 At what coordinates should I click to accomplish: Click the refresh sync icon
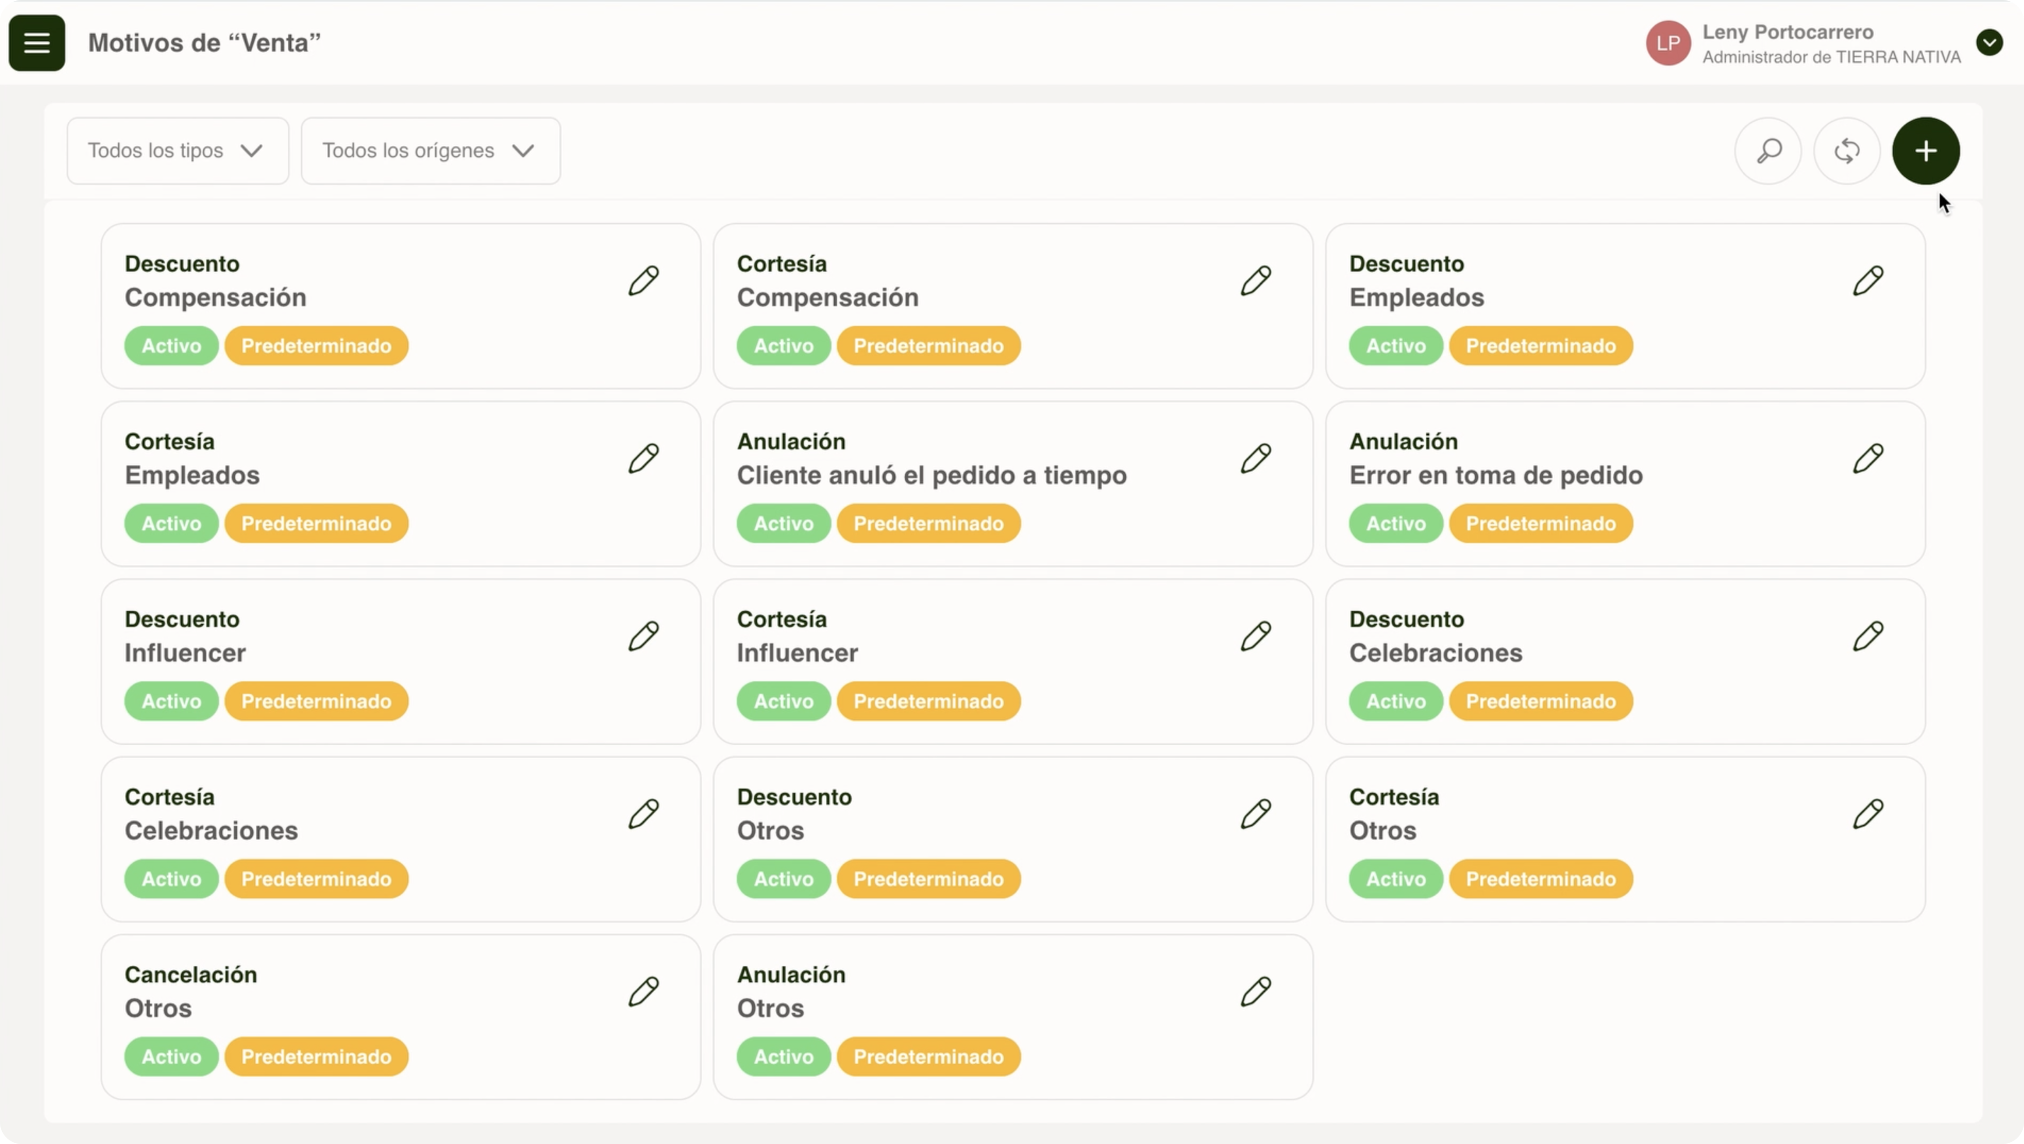coord(1846,151)
